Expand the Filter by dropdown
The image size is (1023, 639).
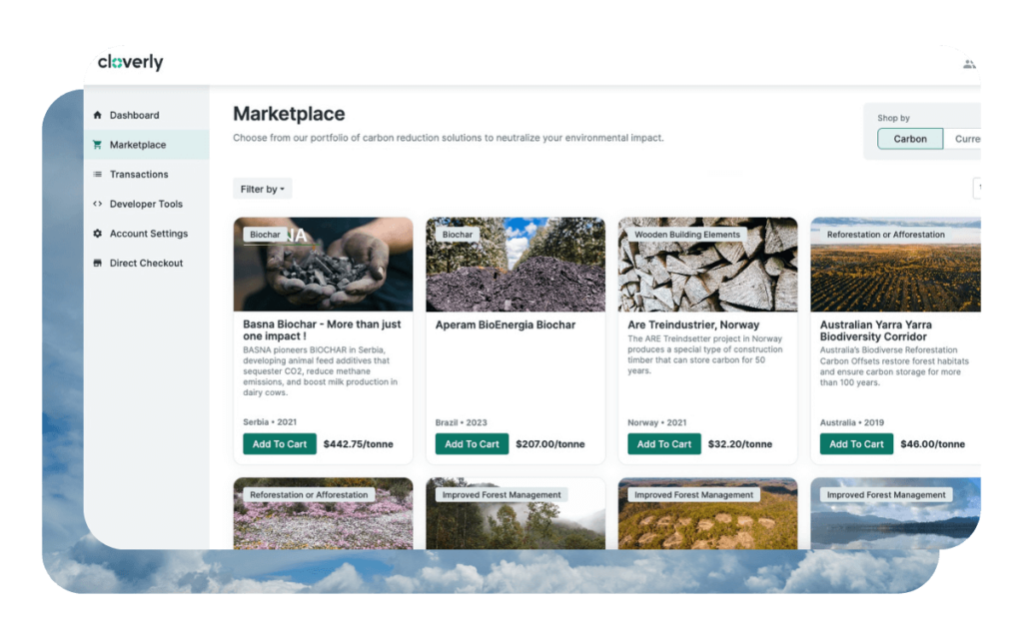coord(263,189)
